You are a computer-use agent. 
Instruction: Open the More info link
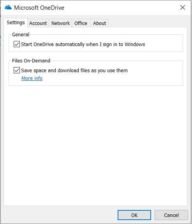coord(32,78)
